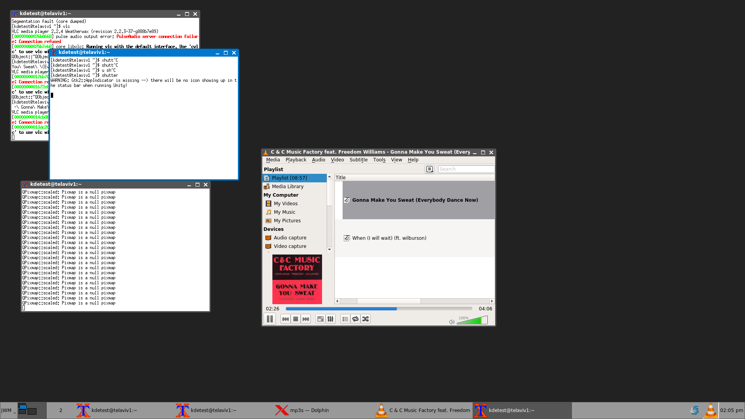Open My Videos in VLC sidebar
Viewport: 745px width, 419px height.
click(295, 204)
